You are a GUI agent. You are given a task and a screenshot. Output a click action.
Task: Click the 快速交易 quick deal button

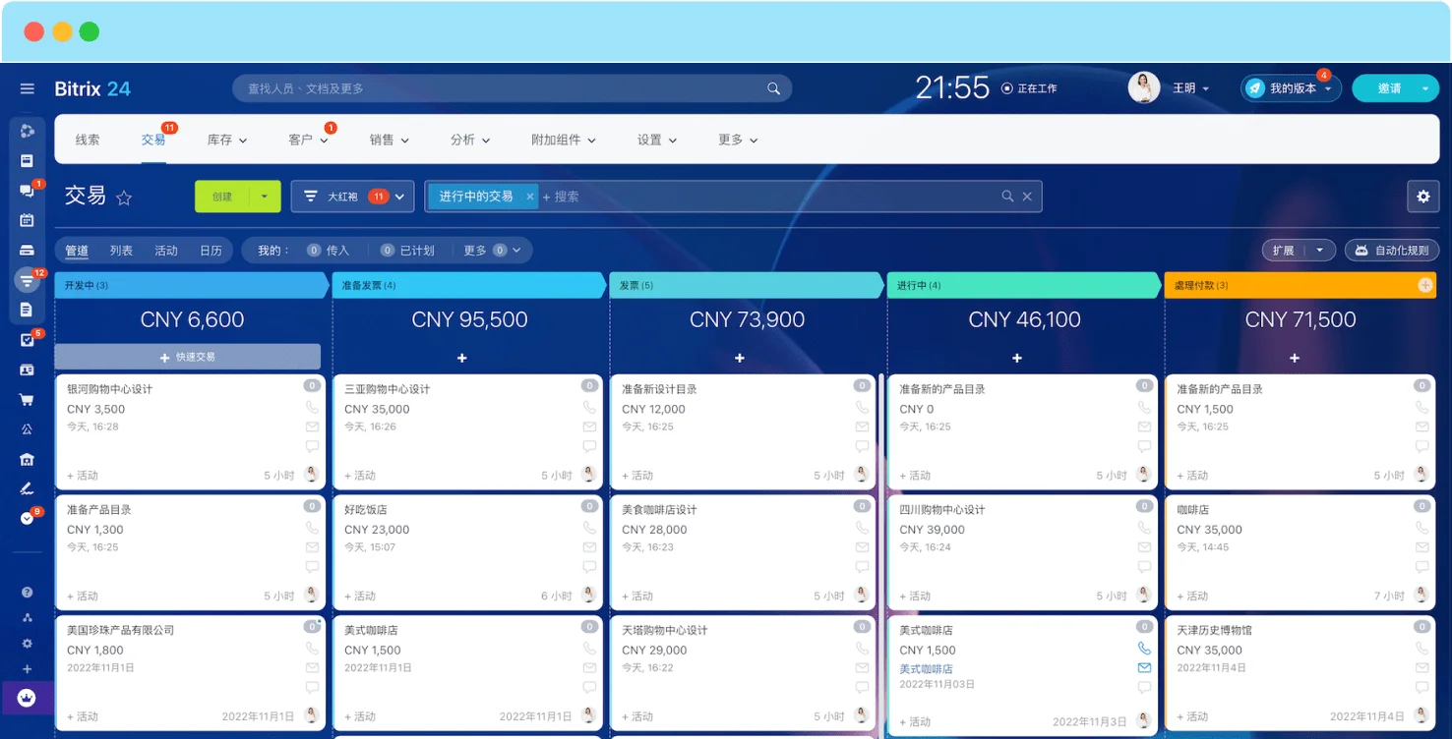pos(188,357)
